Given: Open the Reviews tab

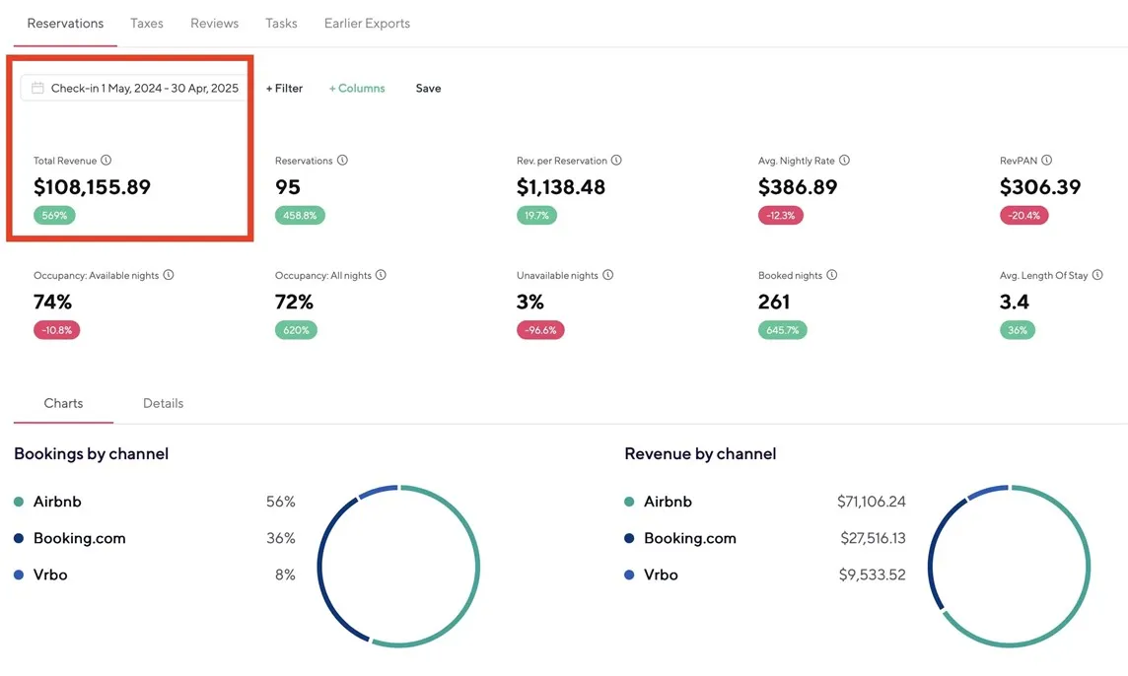Looking at the screenshot, I should [x=214, y=23].
